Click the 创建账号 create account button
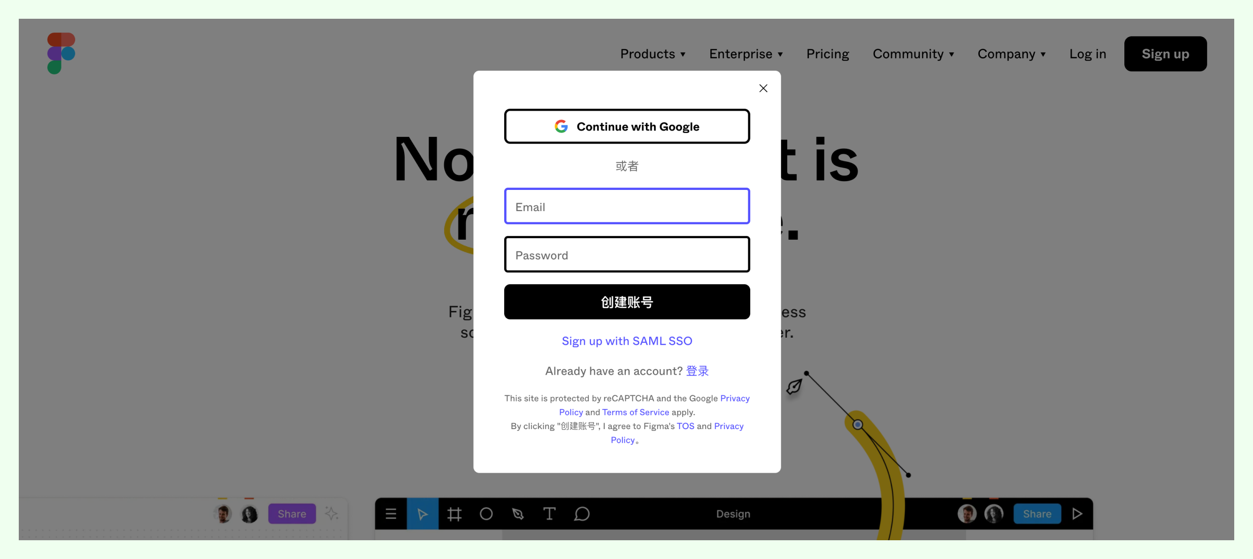Image resolution: width=1253 pixels, height=559 pixels. coord(626,302)
